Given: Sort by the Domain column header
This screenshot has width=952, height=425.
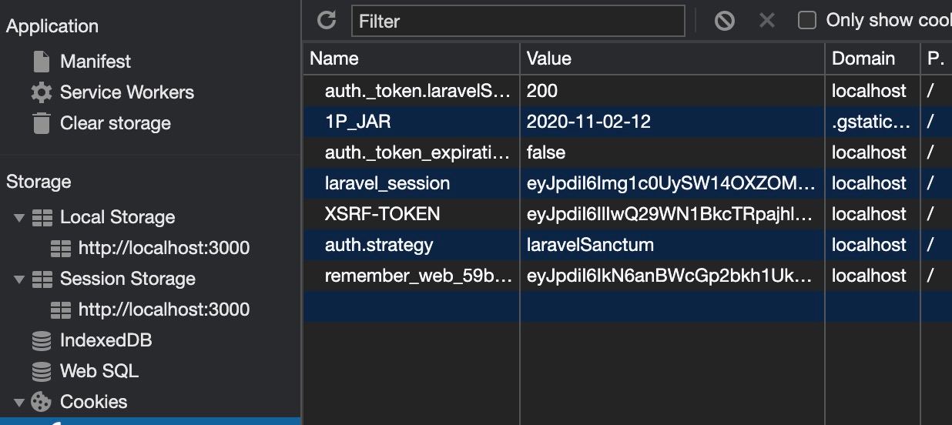Looking at the screenshot, I should [872, 59].
